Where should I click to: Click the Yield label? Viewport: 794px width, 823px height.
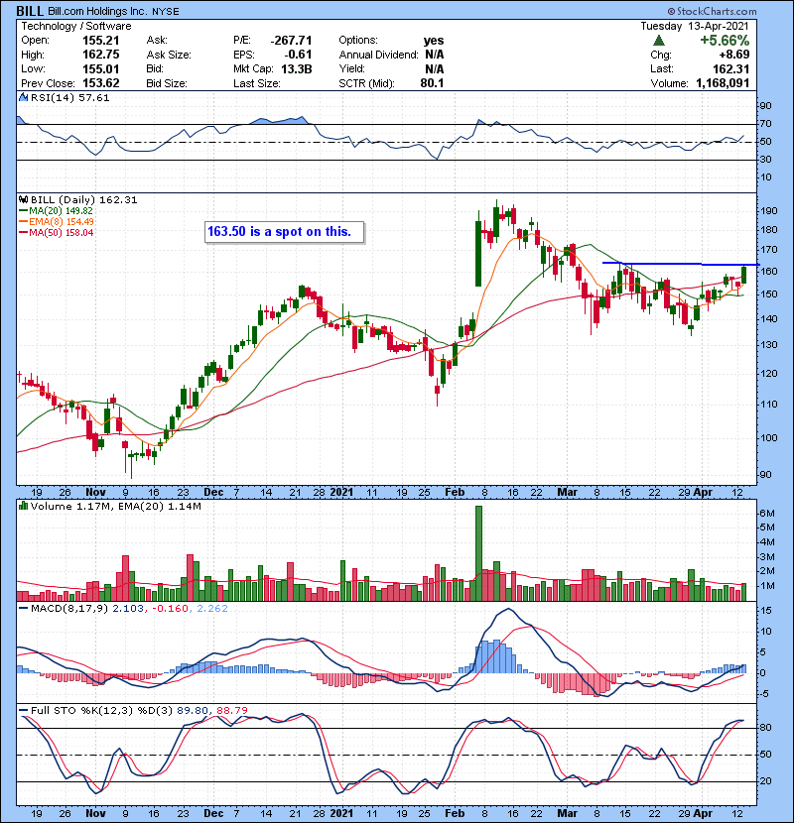coord(352,69)
